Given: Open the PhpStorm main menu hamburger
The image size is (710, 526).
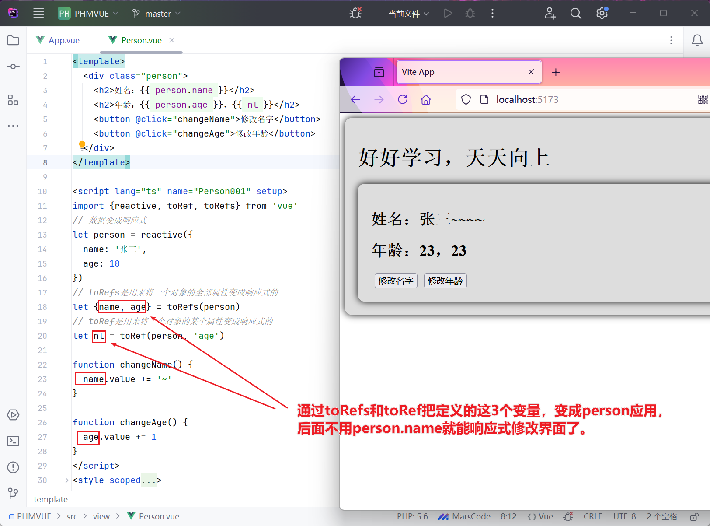Looking at the screenshot, I should pos(38,13).
